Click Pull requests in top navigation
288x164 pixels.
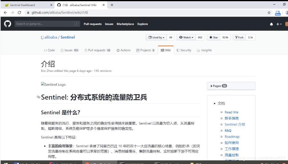tap(92, 24)
